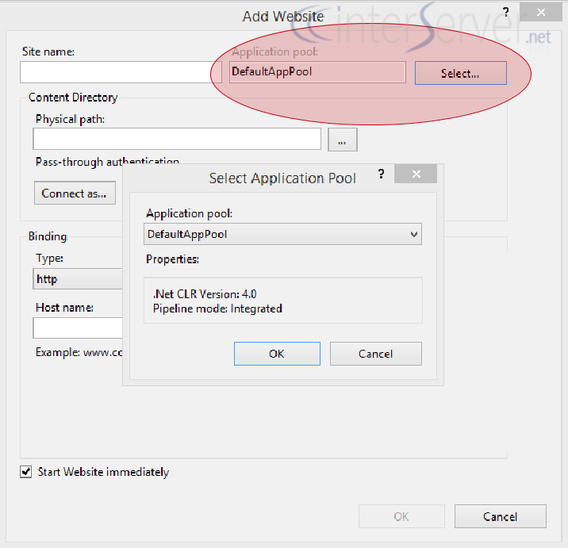Viewport: 568px width, 548px height.
Task: Click the disabled OK button in Add Website
Action: (x=401, y=516)
